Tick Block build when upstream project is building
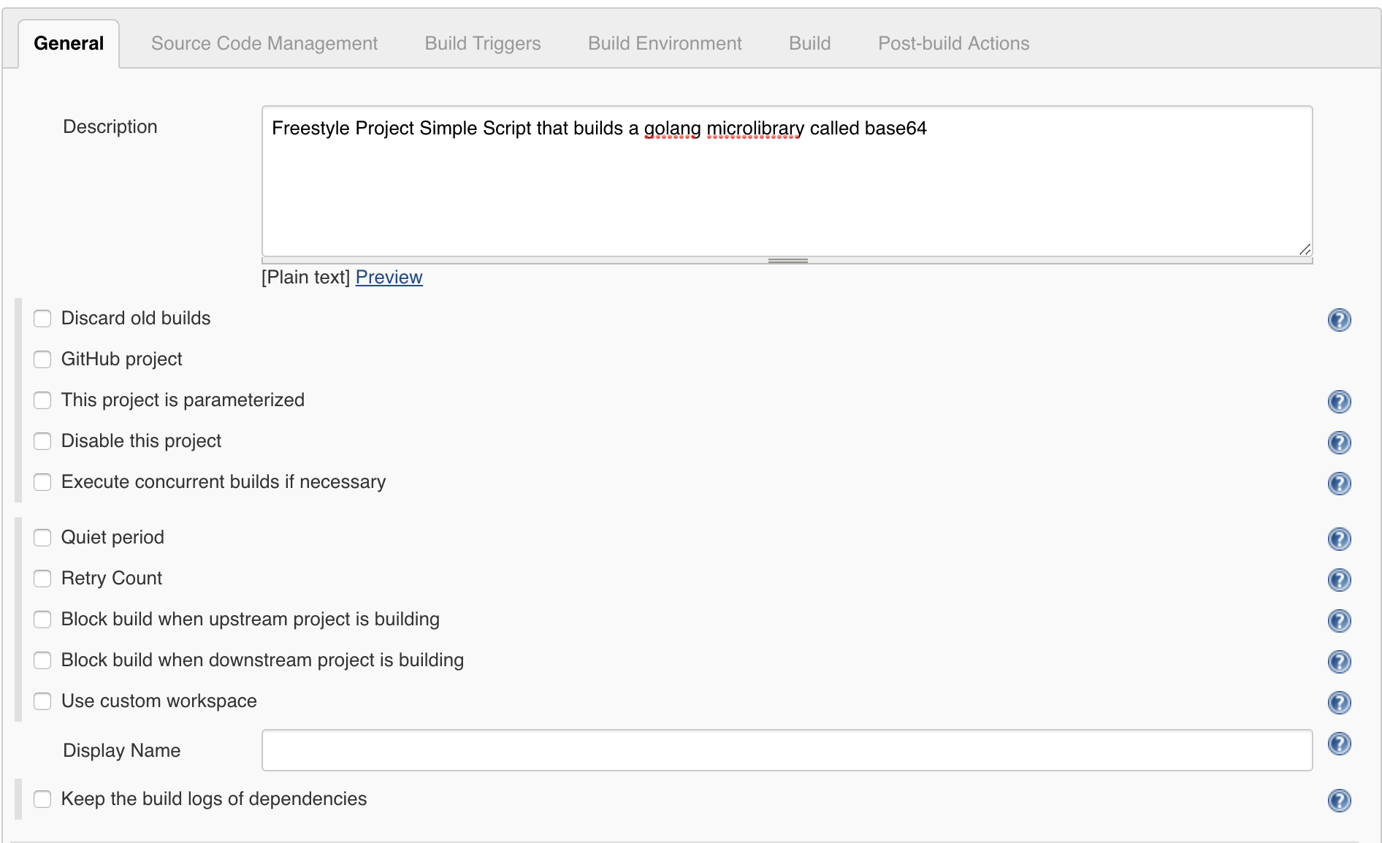This screenshot has width=1382, height=843. point(42,619)
